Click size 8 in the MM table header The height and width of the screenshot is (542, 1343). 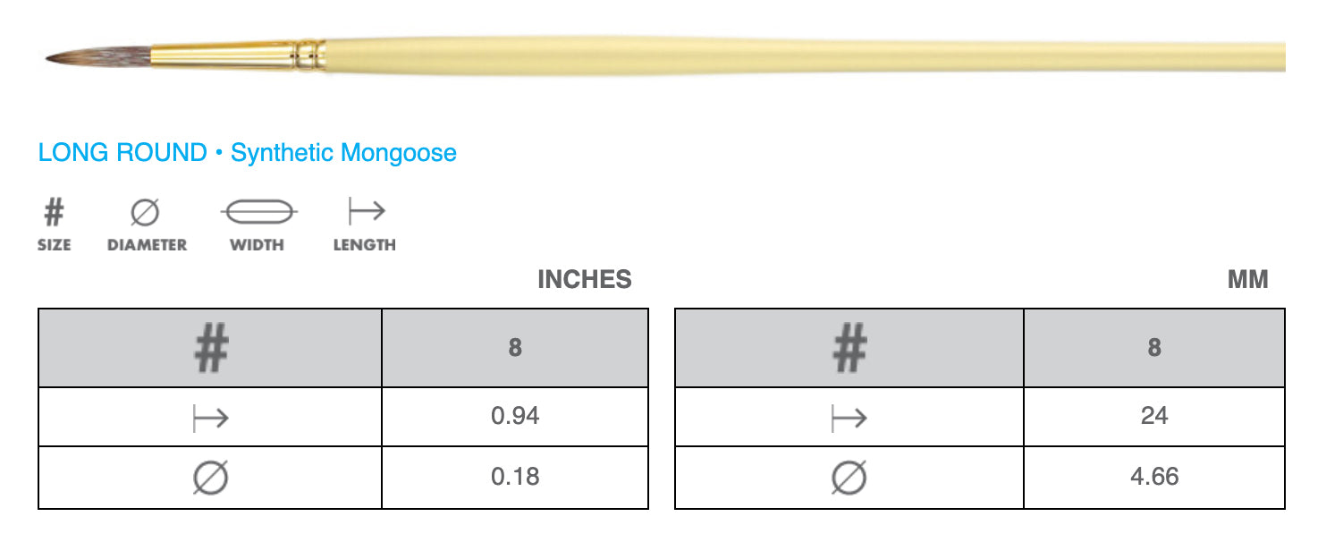click(1153, 348)
